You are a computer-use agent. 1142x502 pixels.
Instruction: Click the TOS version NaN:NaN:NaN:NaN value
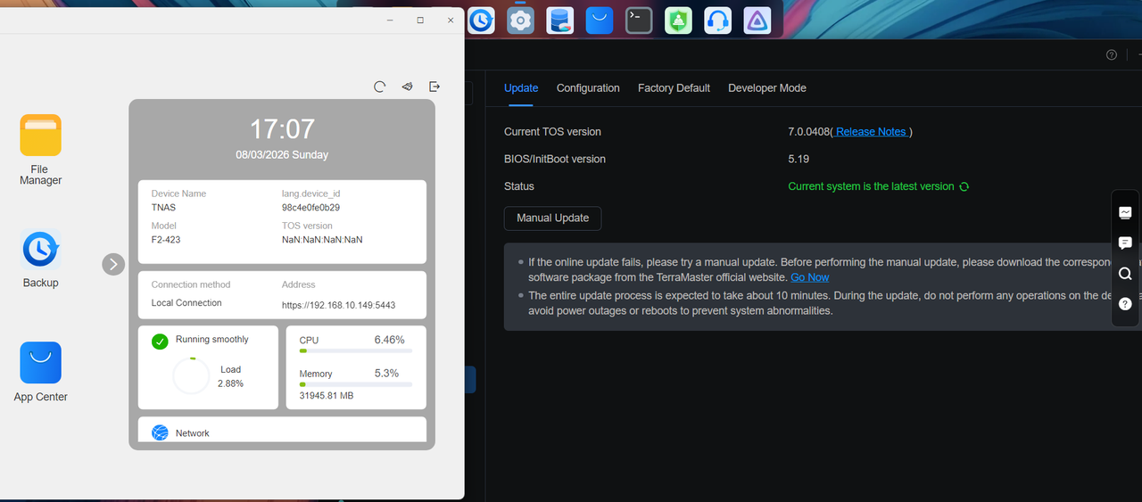[322, 240]
